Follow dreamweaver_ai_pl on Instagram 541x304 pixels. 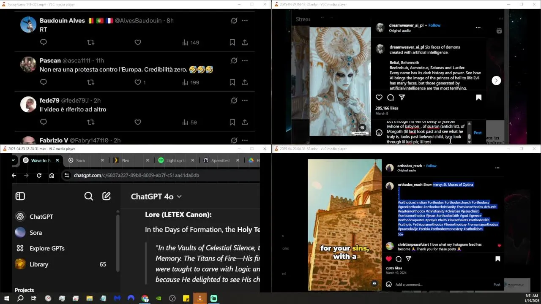[434, 25]
